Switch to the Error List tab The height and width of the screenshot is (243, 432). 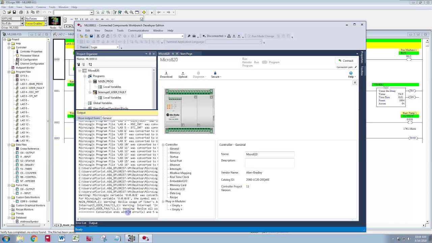(81, 223)
